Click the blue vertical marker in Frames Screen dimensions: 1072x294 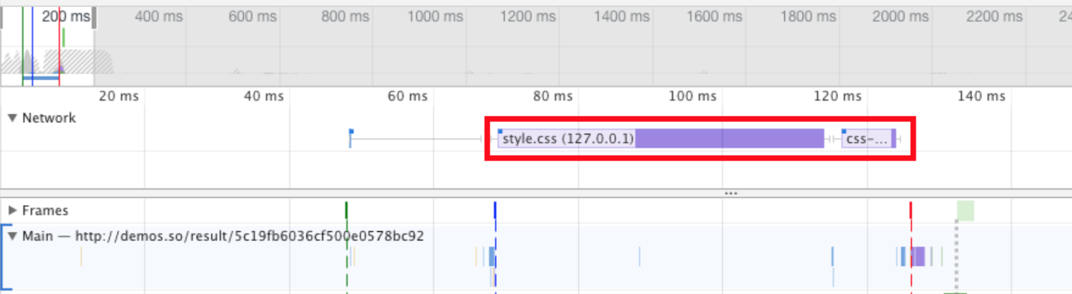click(495, 210)
